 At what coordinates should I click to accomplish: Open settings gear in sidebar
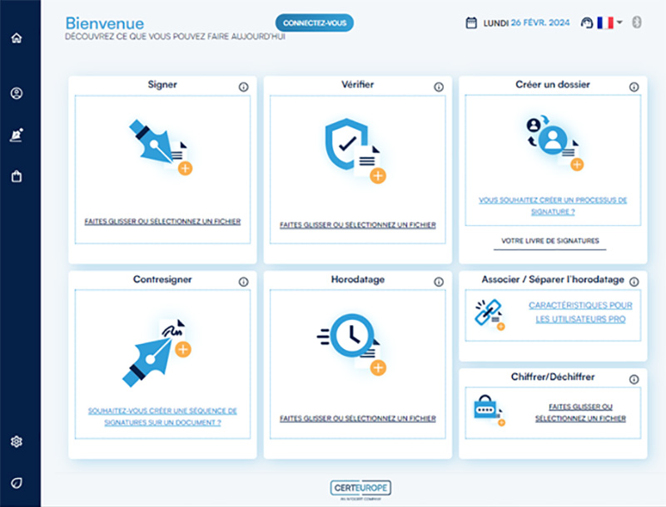pos(17,441)
